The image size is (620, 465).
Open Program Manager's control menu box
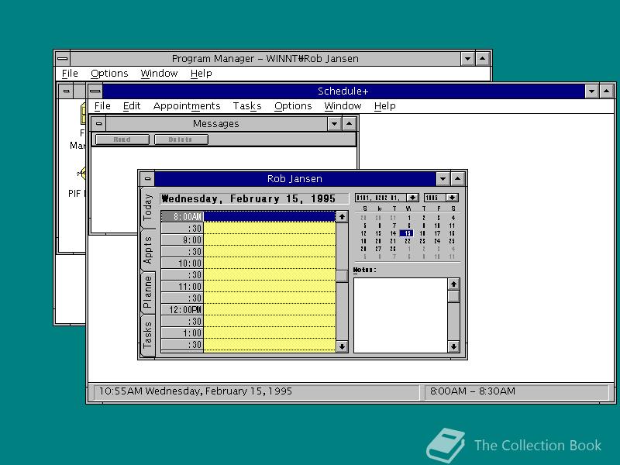(x=63, y=59)
